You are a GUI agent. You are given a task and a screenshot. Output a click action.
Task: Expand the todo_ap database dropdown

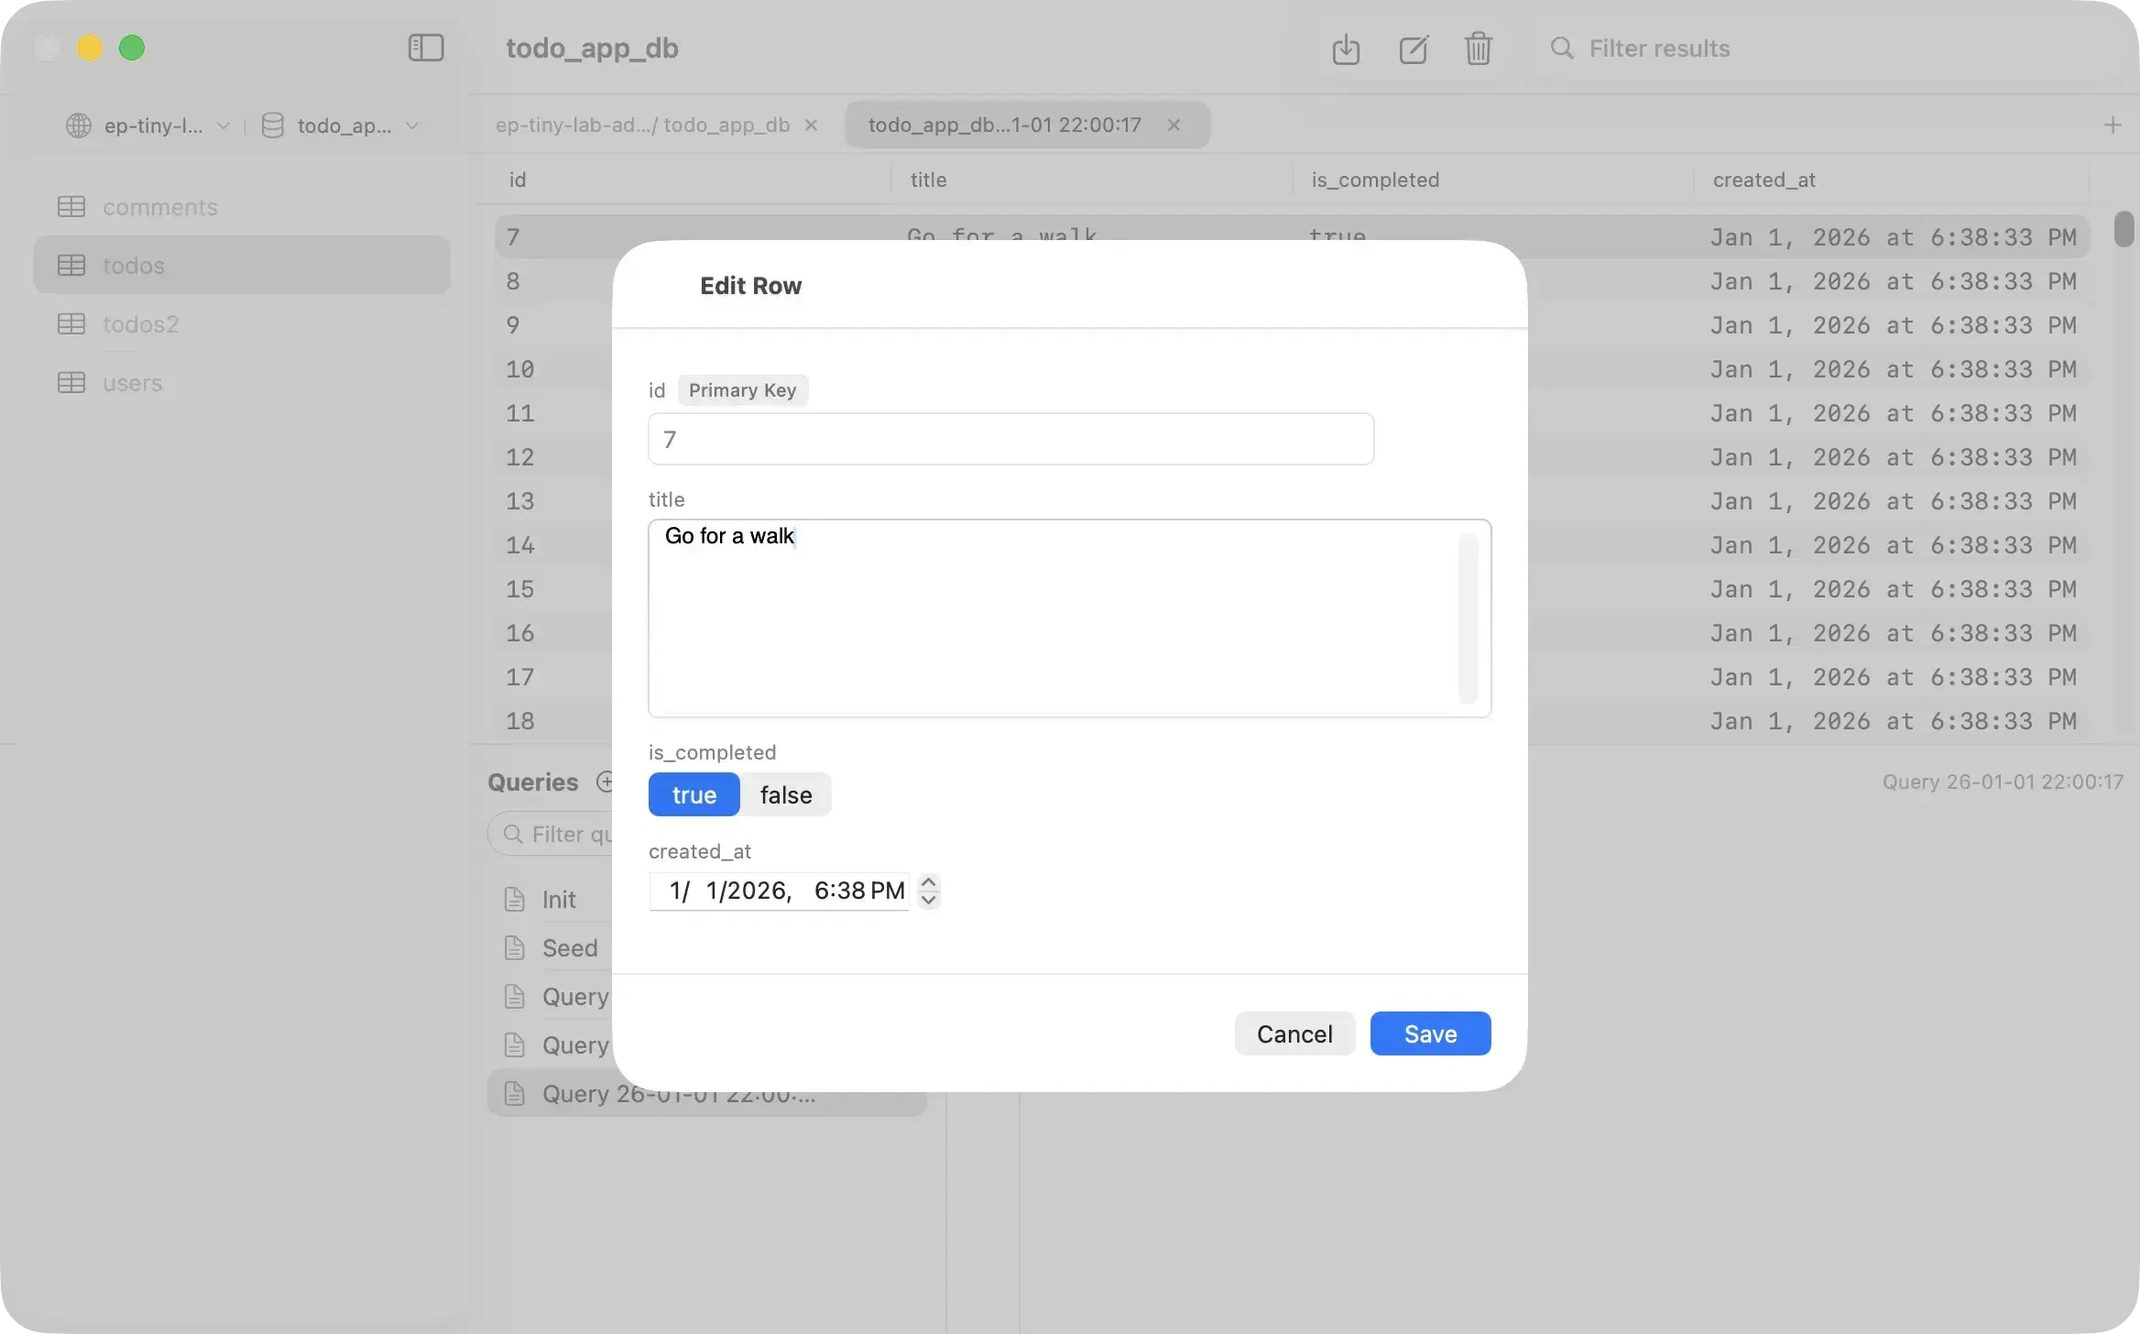point(412,126)
